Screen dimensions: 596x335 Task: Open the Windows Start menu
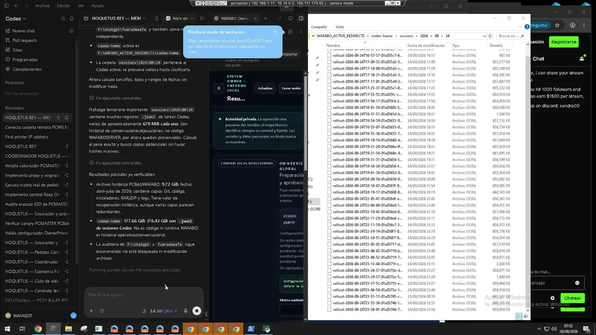(x=7, y=329)
